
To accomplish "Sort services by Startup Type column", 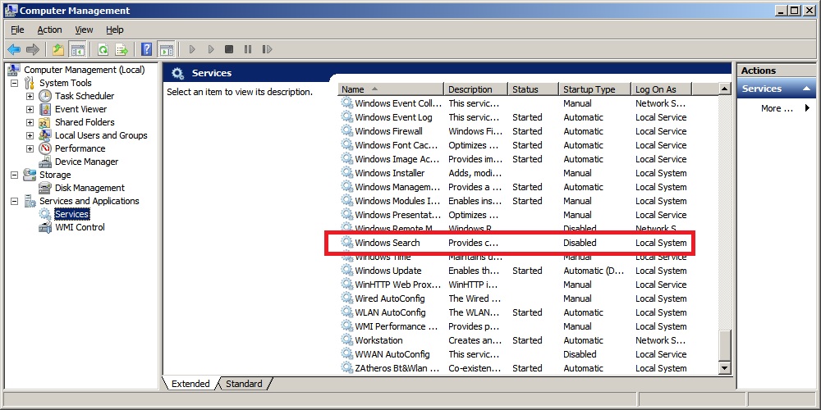I will click(x=589, y=89).
